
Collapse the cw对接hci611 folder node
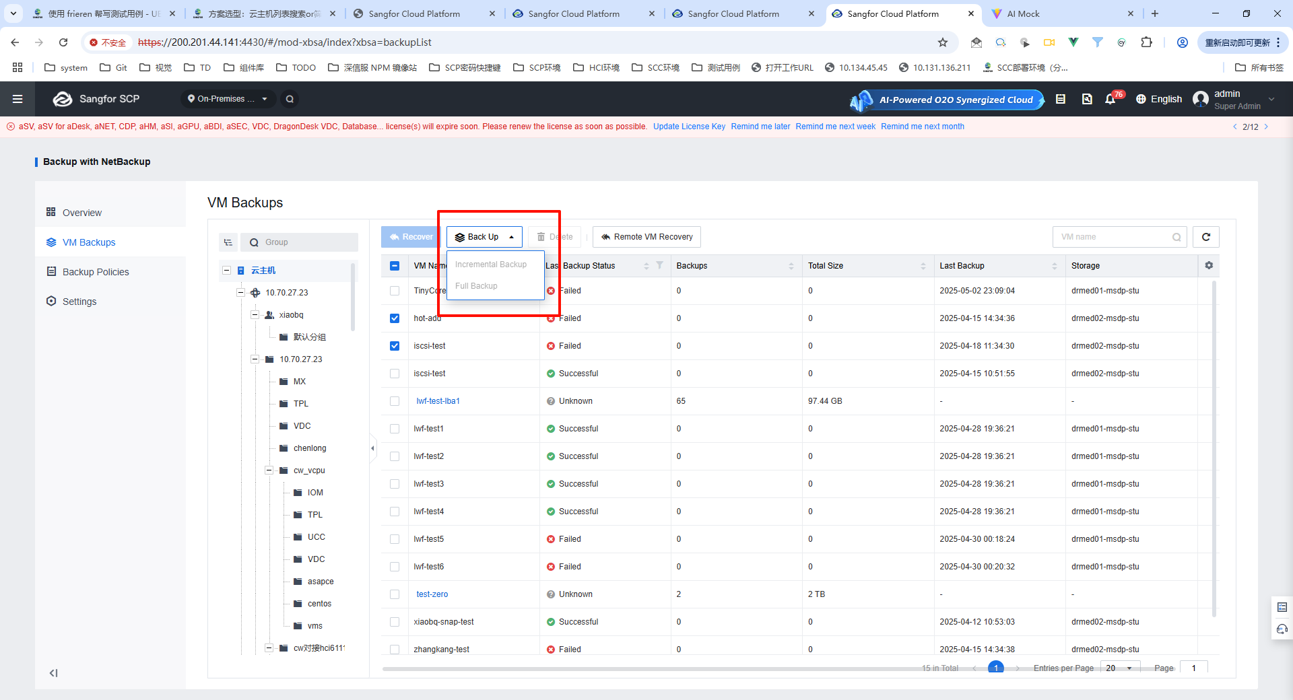(x=269, y=648)
